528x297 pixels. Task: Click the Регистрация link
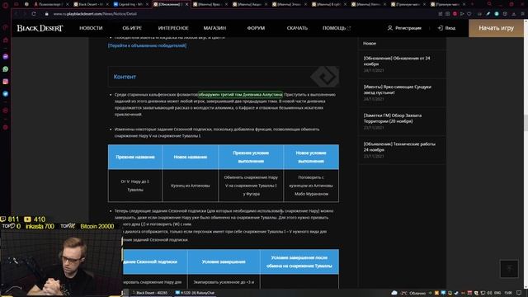pos(404,28)
